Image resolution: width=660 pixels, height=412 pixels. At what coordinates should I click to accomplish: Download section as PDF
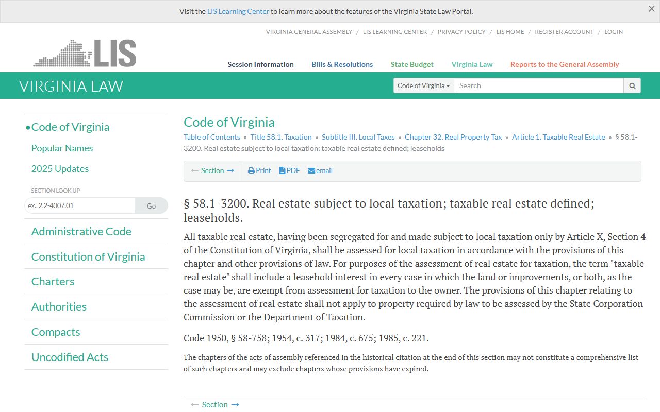289,170
